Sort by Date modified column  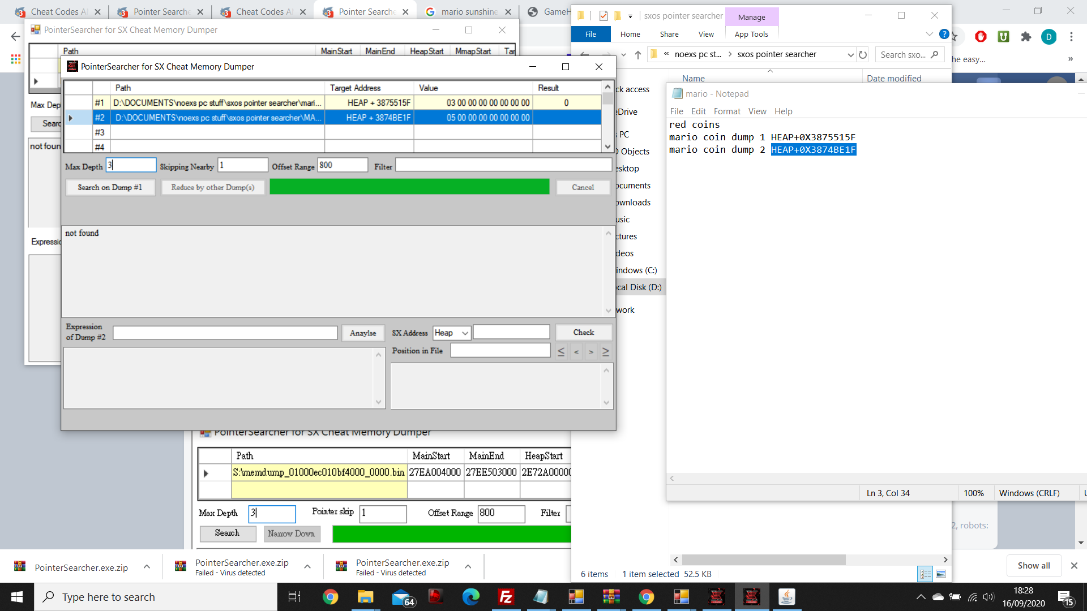pyautogui.click(x=894, y=78)
